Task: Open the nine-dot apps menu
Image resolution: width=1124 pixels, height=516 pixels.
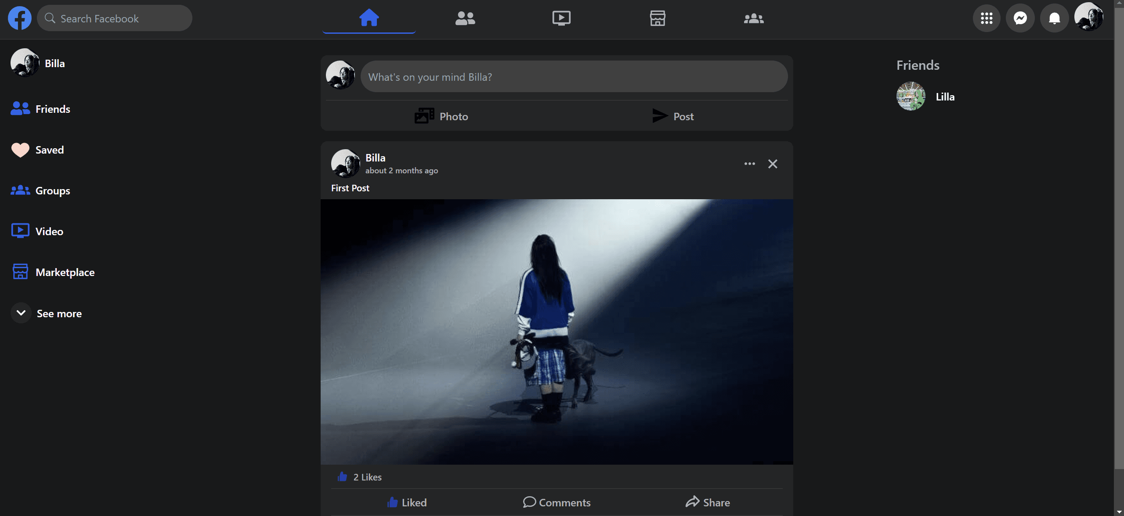Action: (987, 18)
